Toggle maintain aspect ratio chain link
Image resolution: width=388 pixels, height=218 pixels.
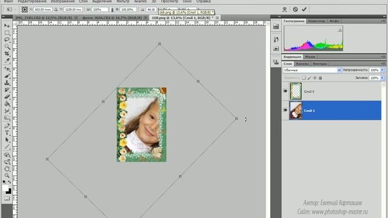(x=112, y=10)
